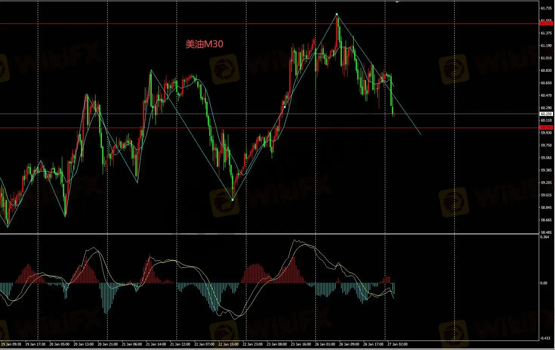Click the 59.930 price axis label
The height and width of the screenshot is (350, 555).
pos(546,133)
